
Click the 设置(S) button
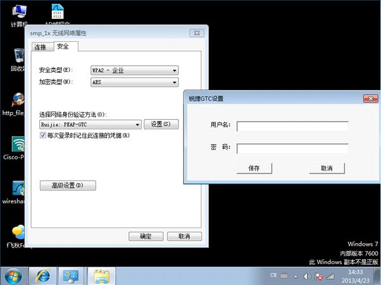161,124
